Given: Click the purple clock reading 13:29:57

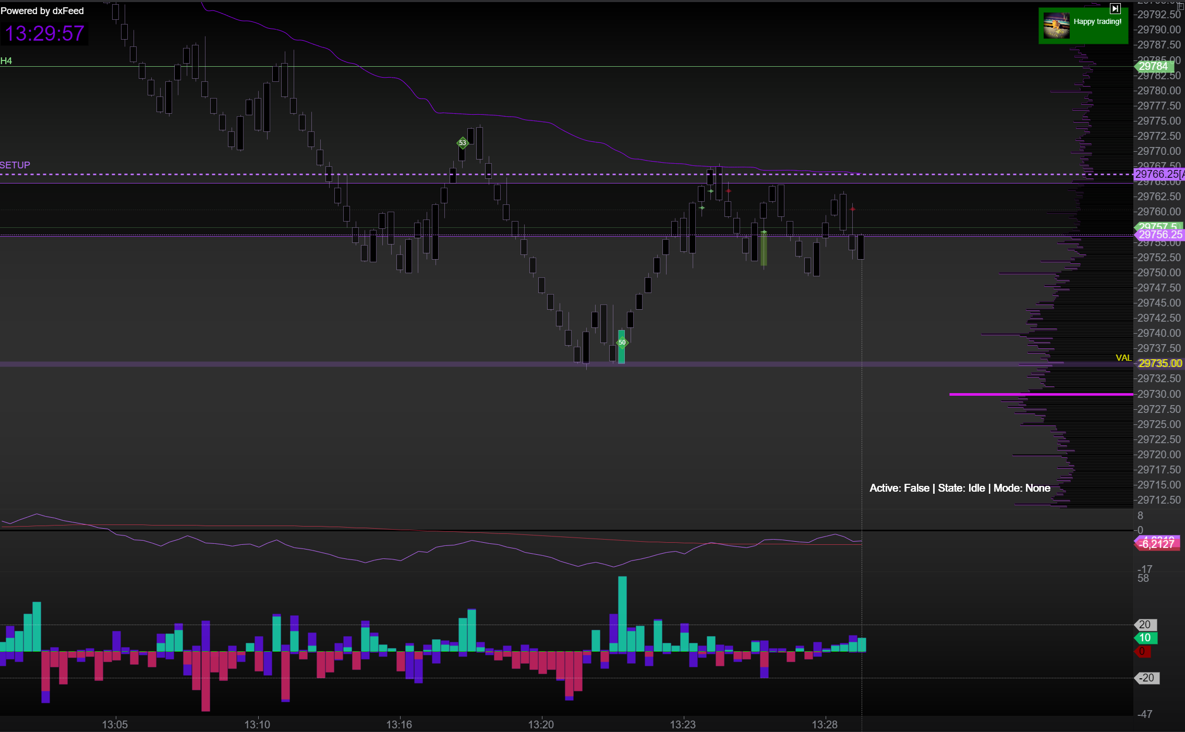Looking at the screenshot, I should point(44,33).
